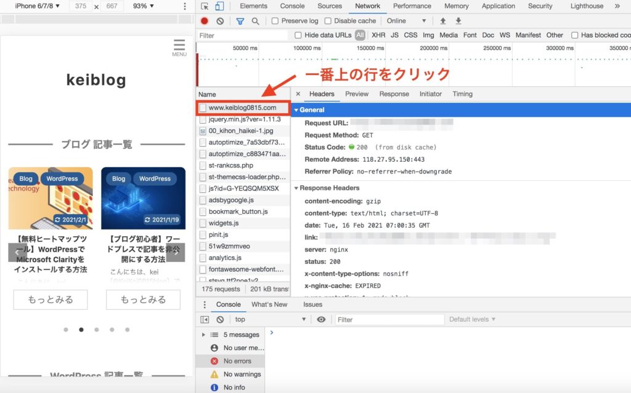Enable the Disable cache checkbox
631x393 pixels.
point(328,21)
